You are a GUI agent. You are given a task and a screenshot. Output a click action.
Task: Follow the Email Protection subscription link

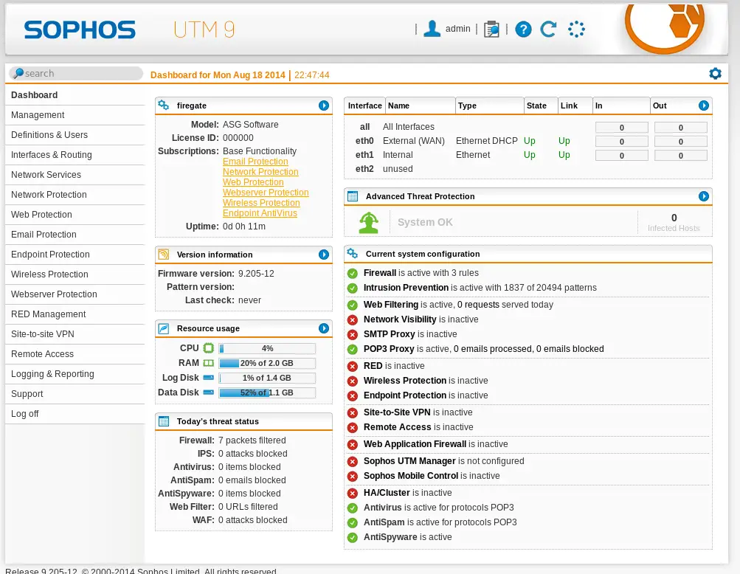point(255,162)
